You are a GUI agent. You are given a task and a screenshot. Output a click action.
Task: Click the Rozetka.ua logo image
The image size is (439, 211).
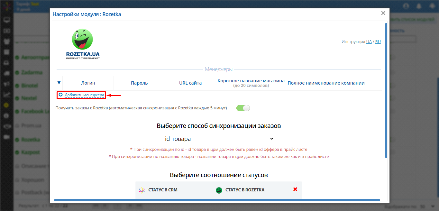[x=83, y=44]
